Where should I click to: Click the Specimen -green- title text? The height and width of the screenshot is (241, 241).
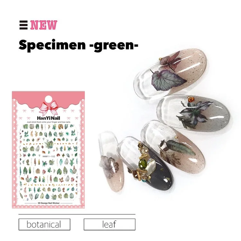[78, 45]
